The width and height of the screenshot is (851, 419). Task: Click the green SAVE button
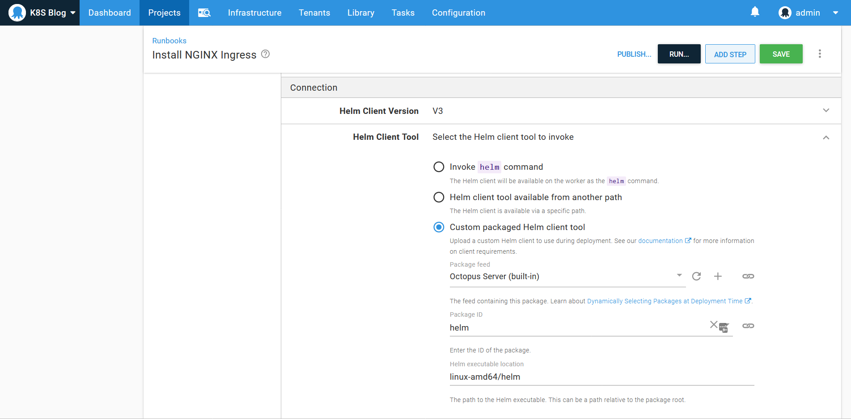click(781, 54)
